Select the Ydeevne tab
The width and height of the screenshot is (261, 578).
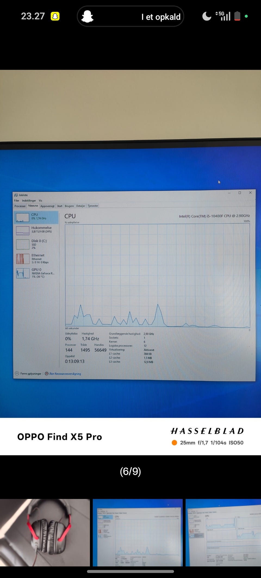(x=33, y=206)
